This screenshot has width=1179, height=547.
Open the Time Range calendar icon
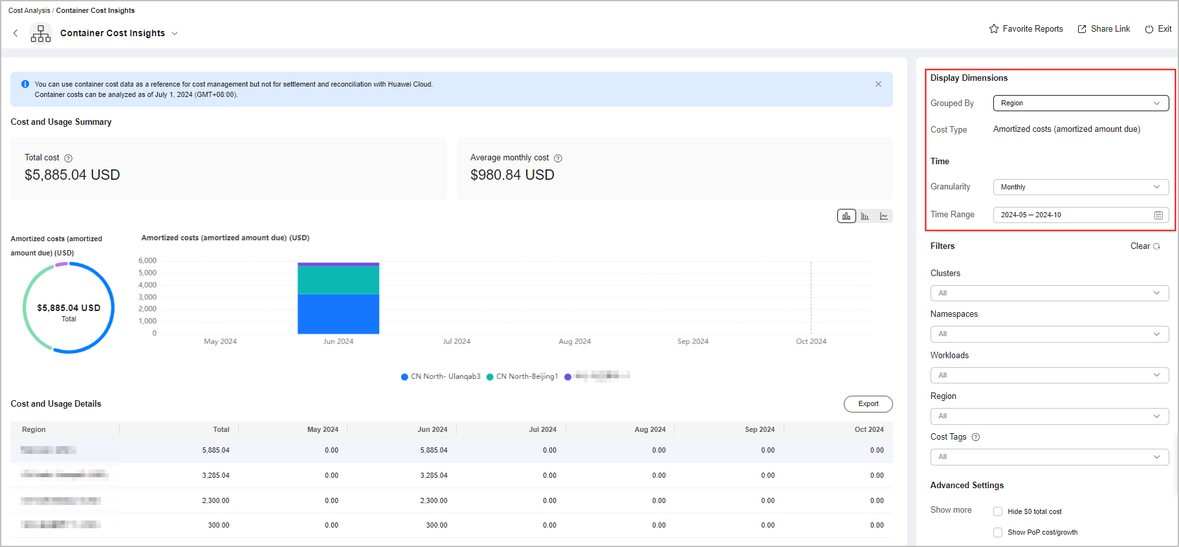coord(1158,215)
